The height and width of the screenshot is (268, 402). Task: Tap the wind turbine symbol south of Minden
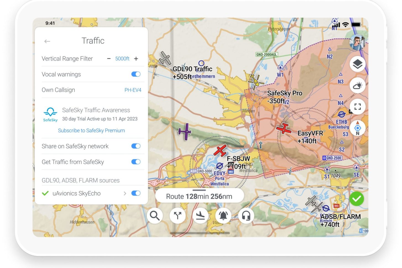tap(290, 170)
